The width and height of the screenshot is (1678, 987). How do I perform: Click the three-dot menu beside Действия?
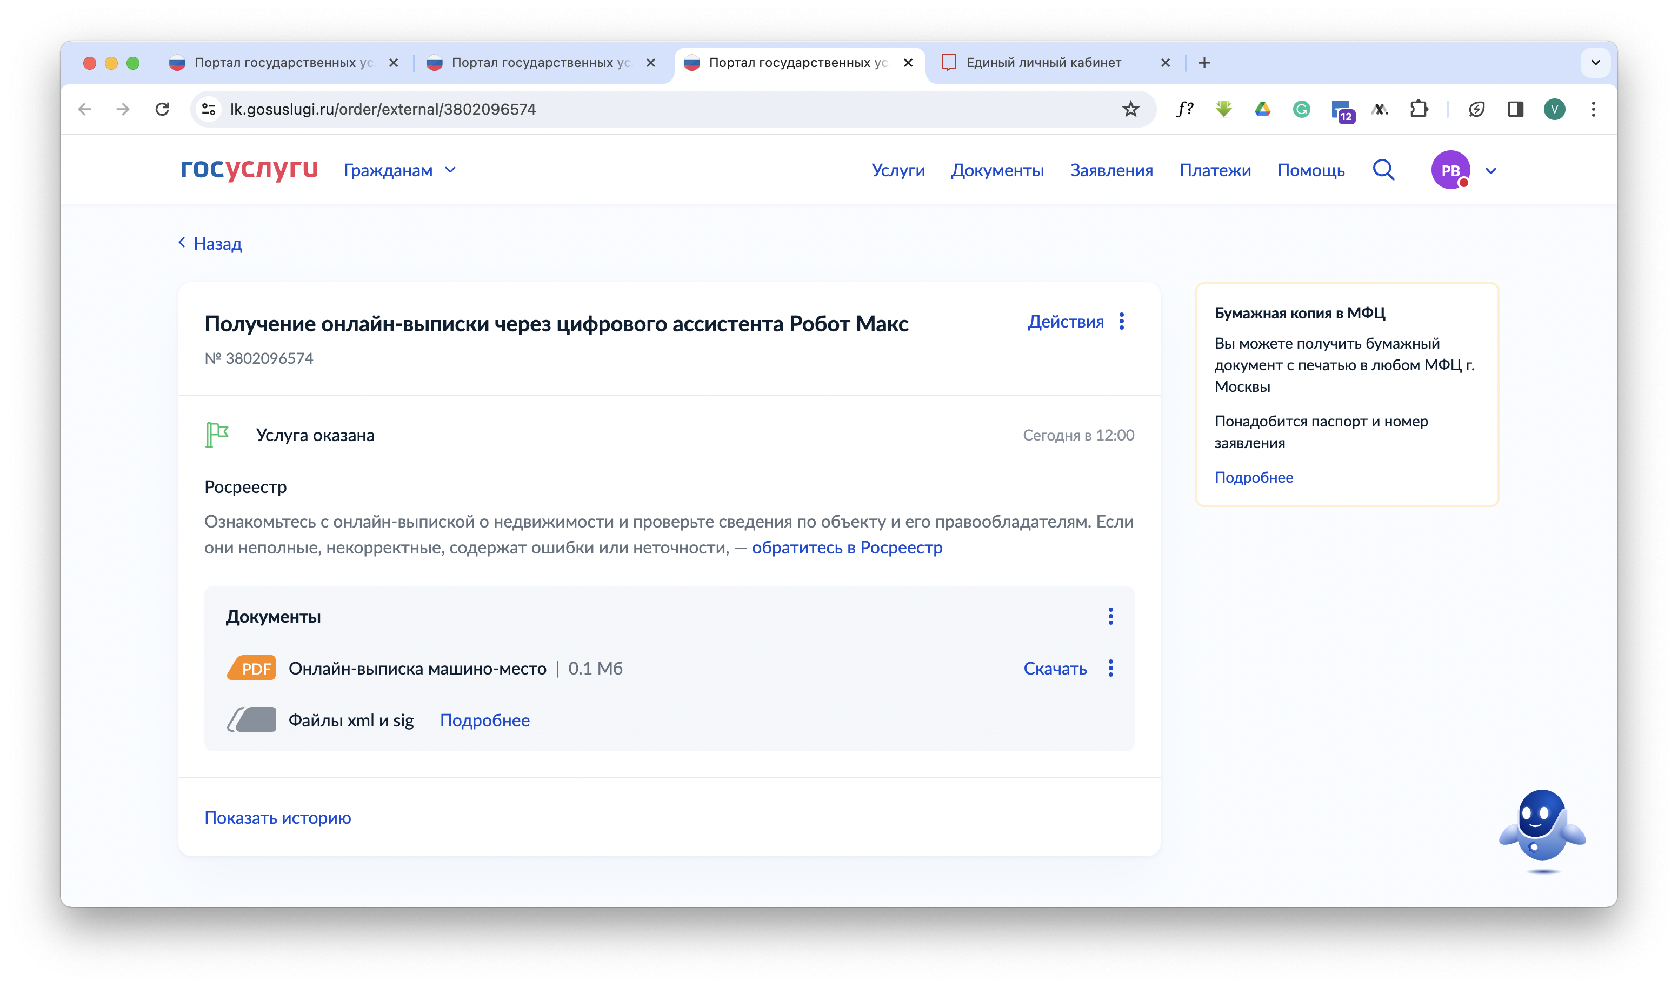coord(1121,322)
